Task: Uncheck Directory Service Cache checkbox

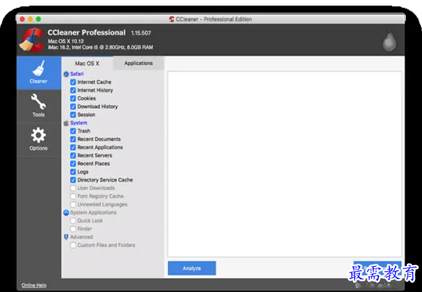Action: [73, 180]
